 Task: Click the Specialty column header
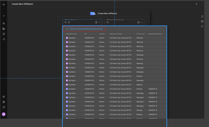[x=102, y=34]
